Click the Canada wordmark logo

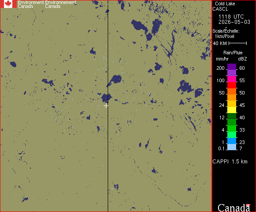pyautogui.click(x=234, y=208)
